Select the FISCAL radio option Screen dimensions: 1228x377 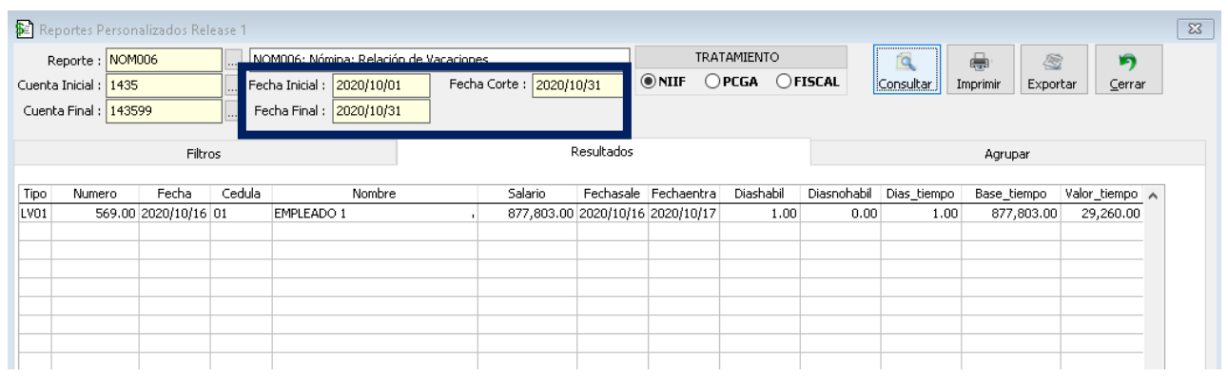(x=809, y=82)
